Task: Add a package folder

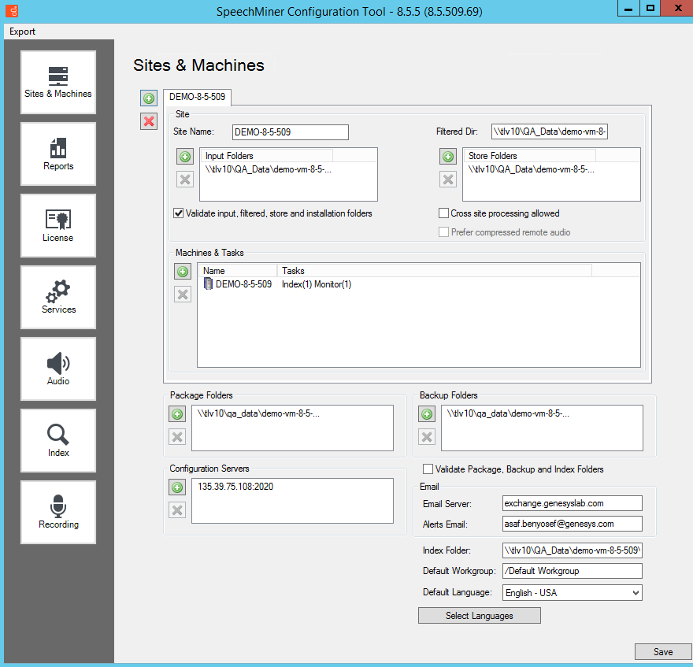Action: point(177,414)
